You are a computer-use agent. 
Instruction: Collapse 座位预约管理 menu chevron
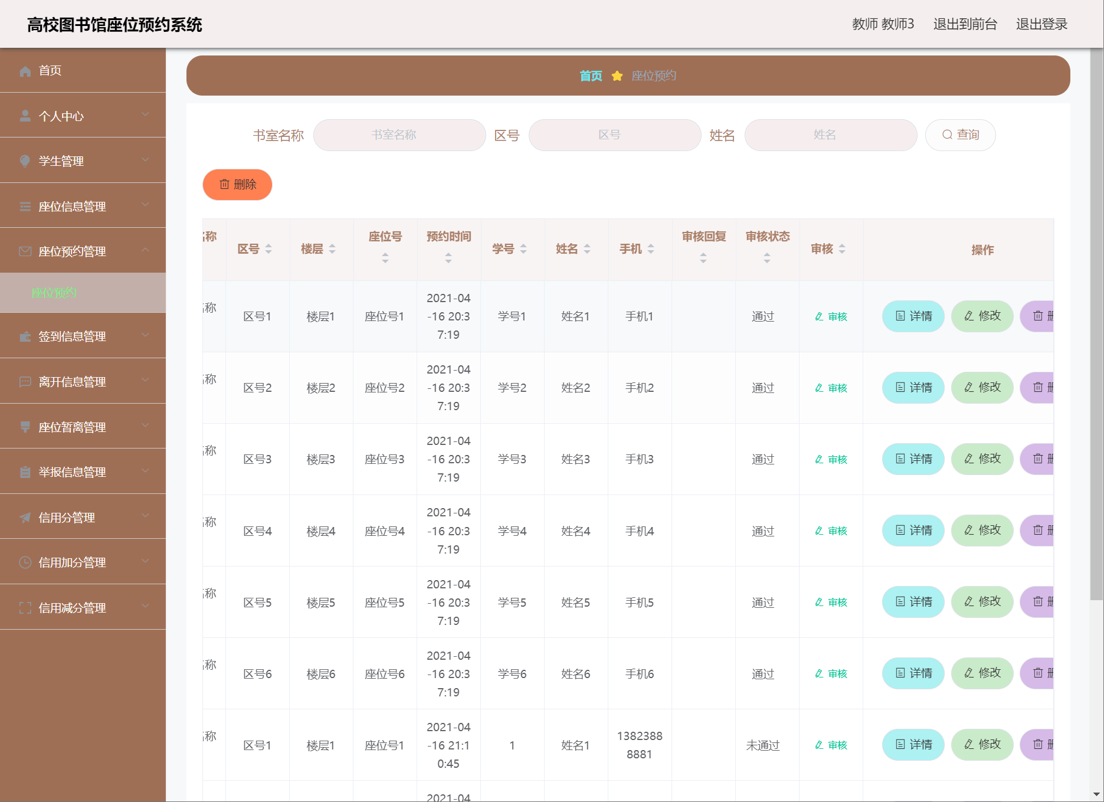[145, 250]
